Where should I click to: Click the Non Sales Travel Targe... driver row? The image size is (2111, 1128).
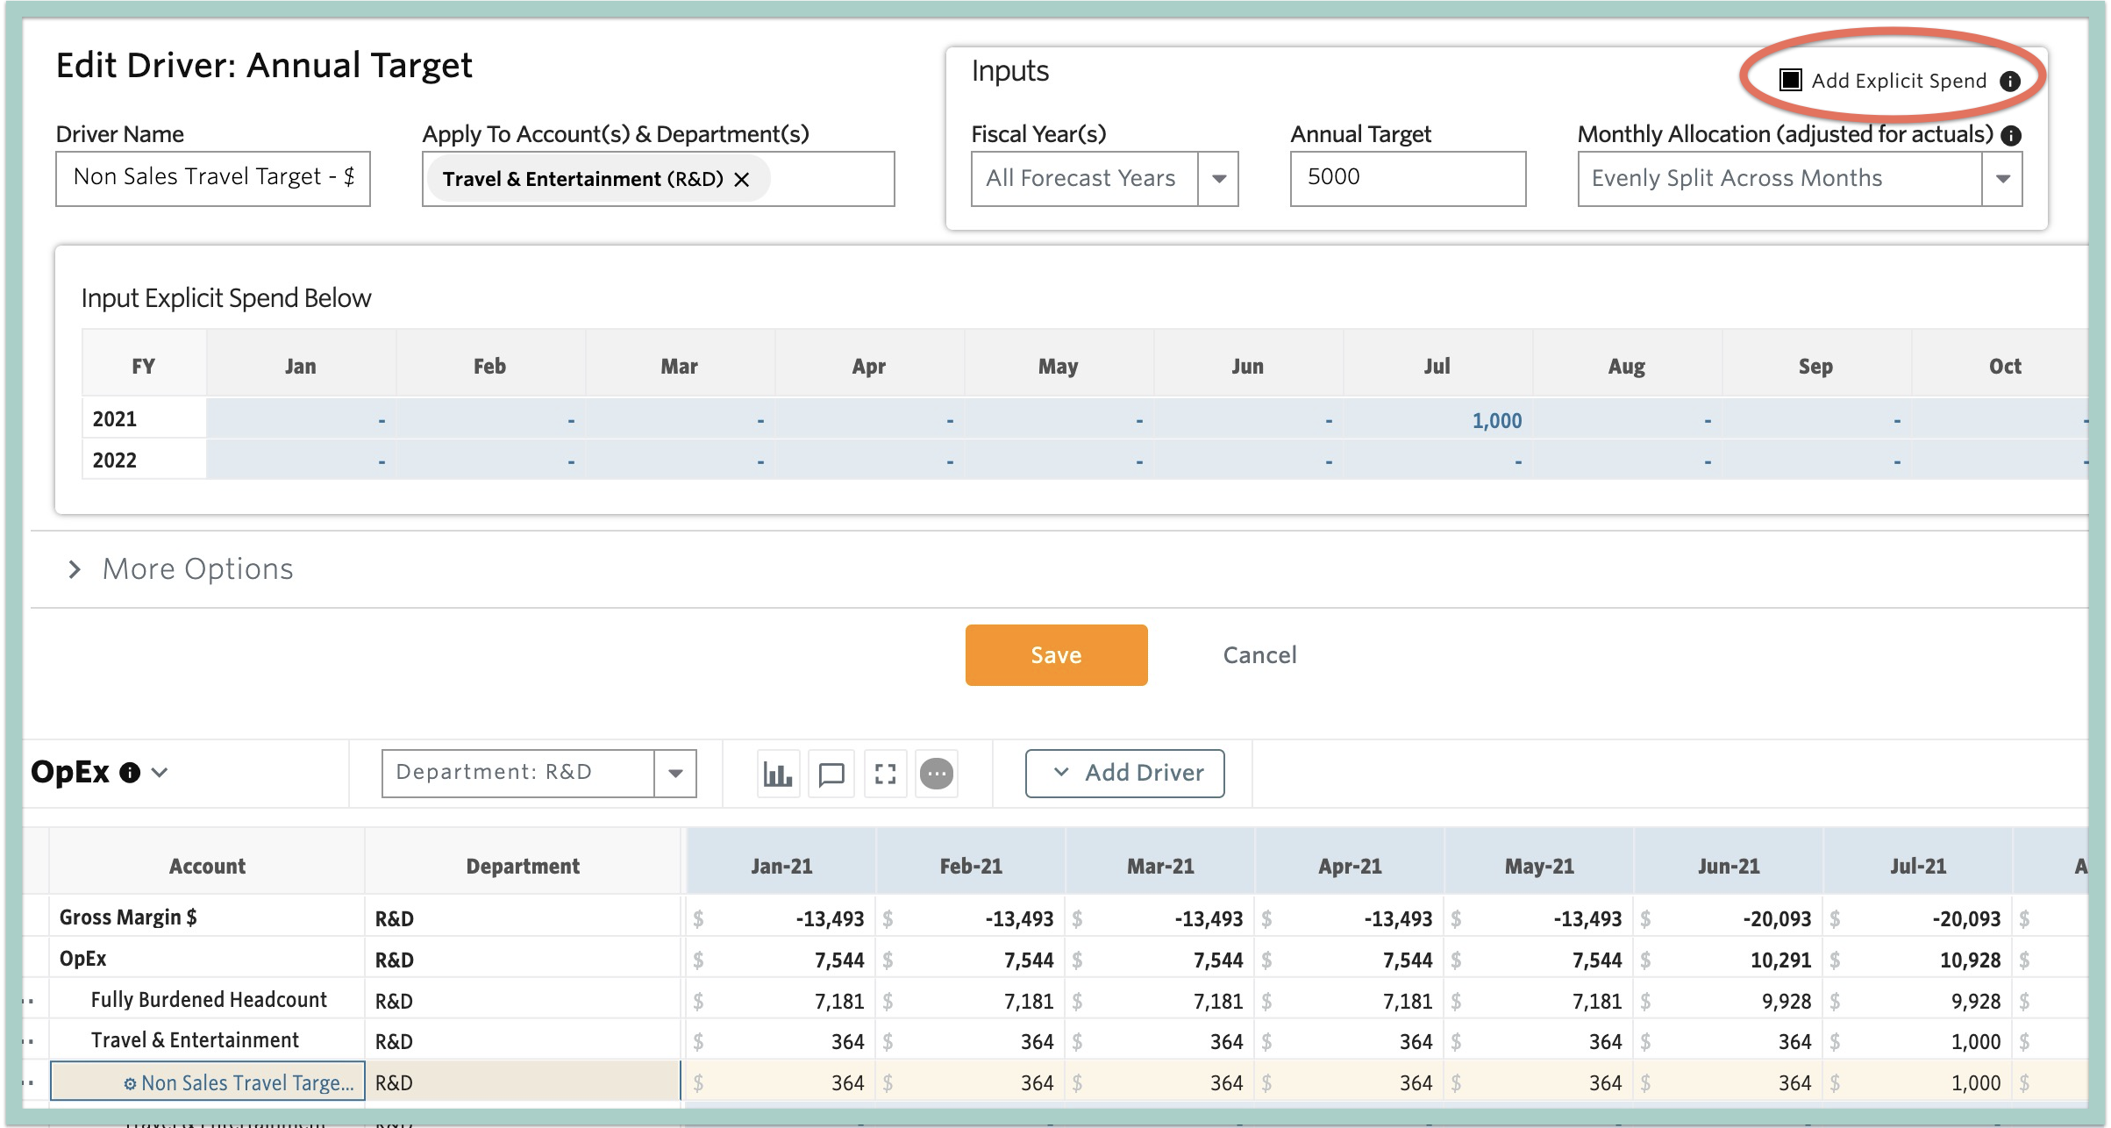pyautogui.click(x=208, y=1082)
